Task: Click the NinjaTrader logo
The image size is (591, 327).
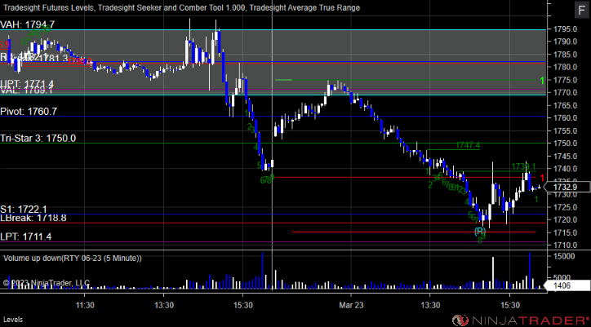Action: pos(520,320)
